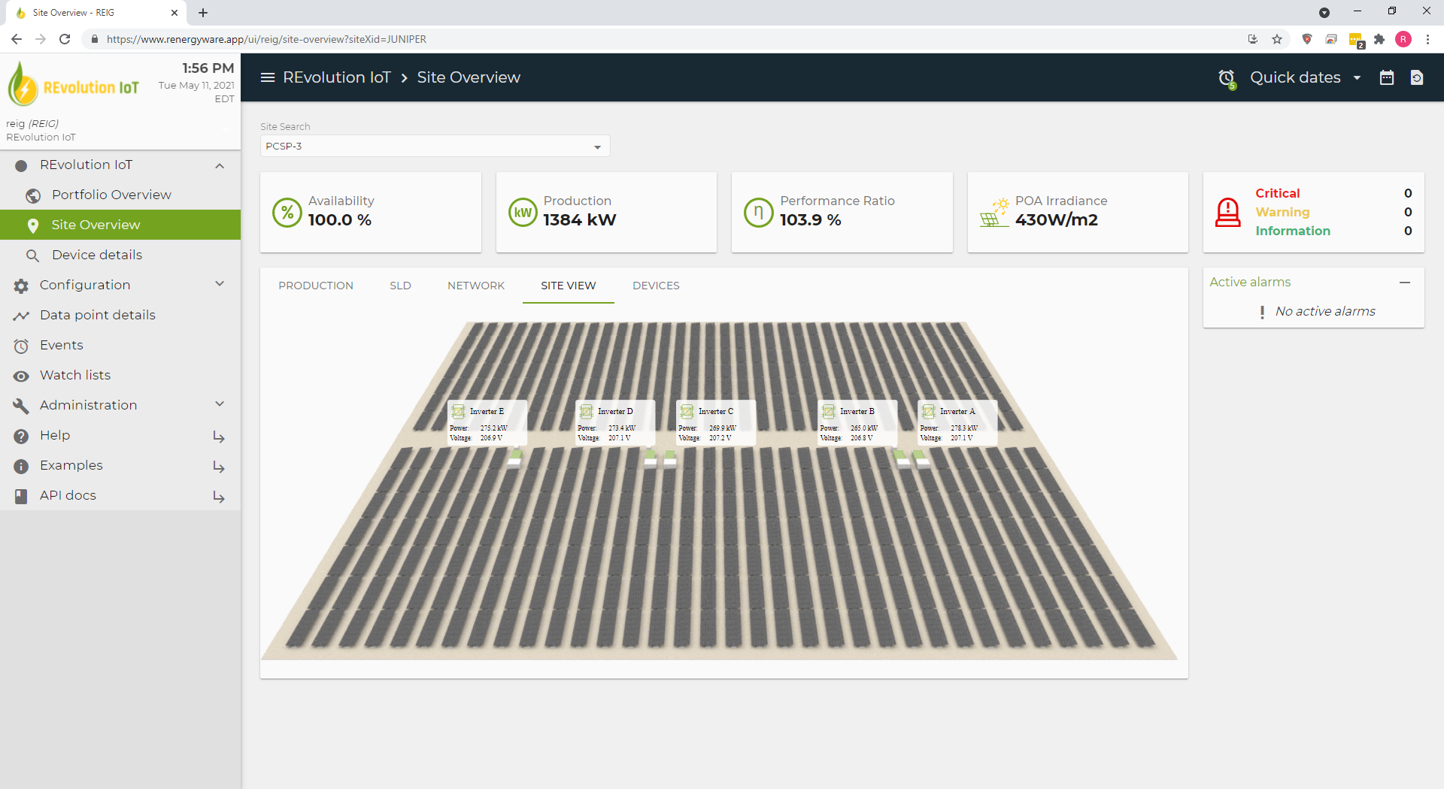The height and width of the screenshot is (789, 1444).
Task: Click the Critical alarms count label
Action: tap(1277, 193)
